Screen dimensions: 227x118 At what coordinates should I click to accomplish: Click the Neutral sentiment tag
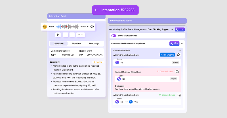[98, 62]
